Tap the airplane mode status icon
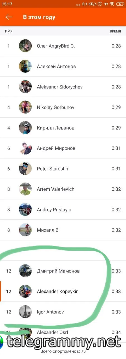126x359 pixels. click(105, 4)
